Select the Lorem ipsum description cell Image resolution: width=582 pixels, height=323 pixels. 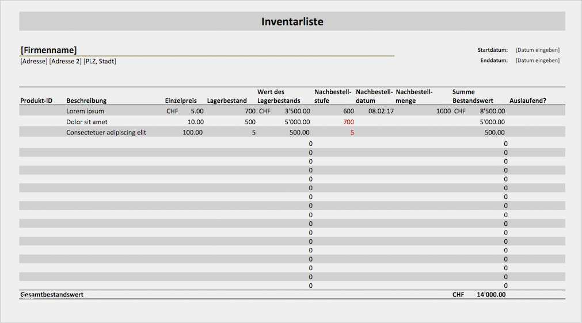(85, 111)
